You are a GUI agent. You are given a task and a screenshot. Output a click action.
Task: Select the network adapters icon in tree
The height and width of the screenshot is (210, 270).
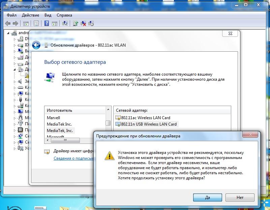(x=21, y=136)
